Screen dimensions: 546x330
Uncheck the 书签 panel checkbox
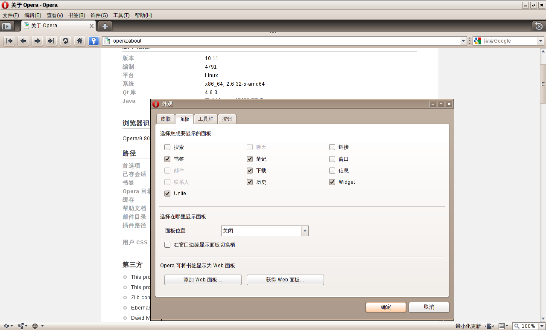(x=167, y=159)
